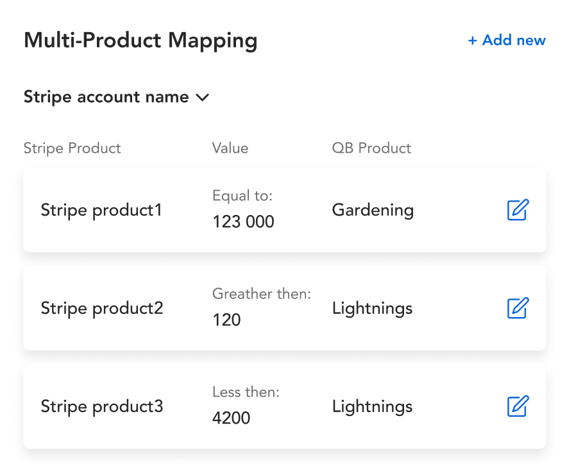This screenshot has height=466, width=567.
Task: Edit the Stripe product2 mapping
Action: point(518,308)
